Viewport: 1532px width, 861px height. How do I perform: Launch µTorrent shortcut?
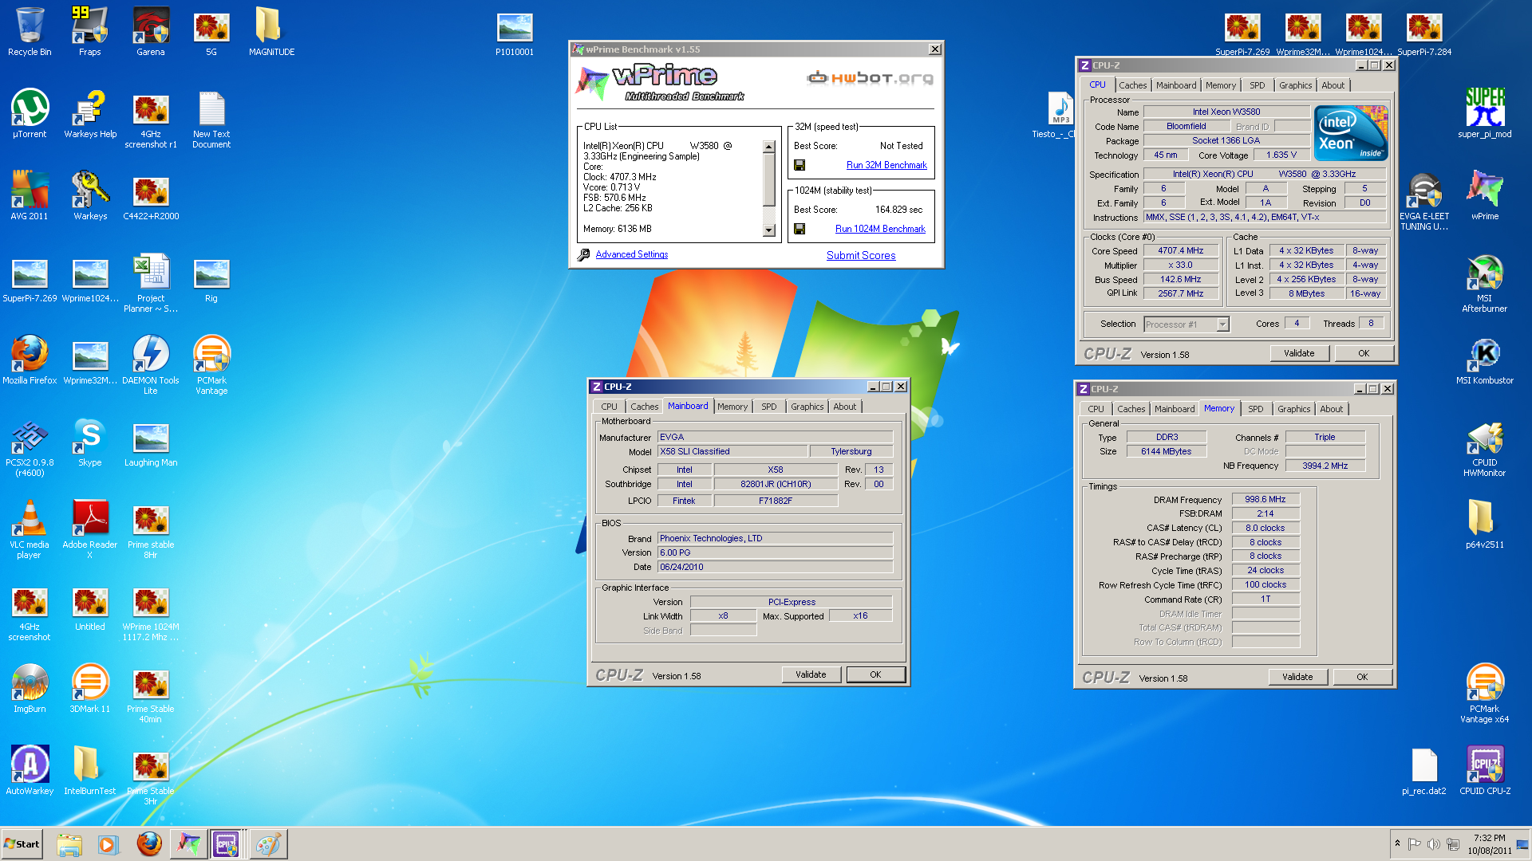click(x=30, y=114)
